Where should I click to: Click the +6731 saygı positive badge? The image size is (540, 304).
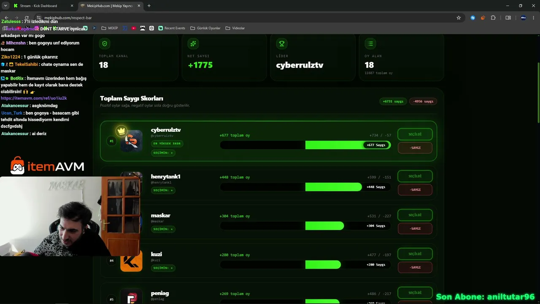pyautogui.click(x=393, y=101)
